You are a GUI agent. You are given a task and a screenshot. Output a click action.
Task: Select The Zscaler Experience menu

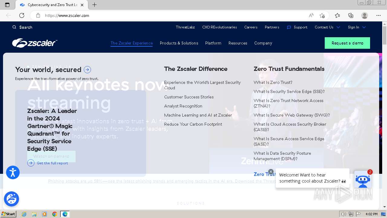(132, 43)
